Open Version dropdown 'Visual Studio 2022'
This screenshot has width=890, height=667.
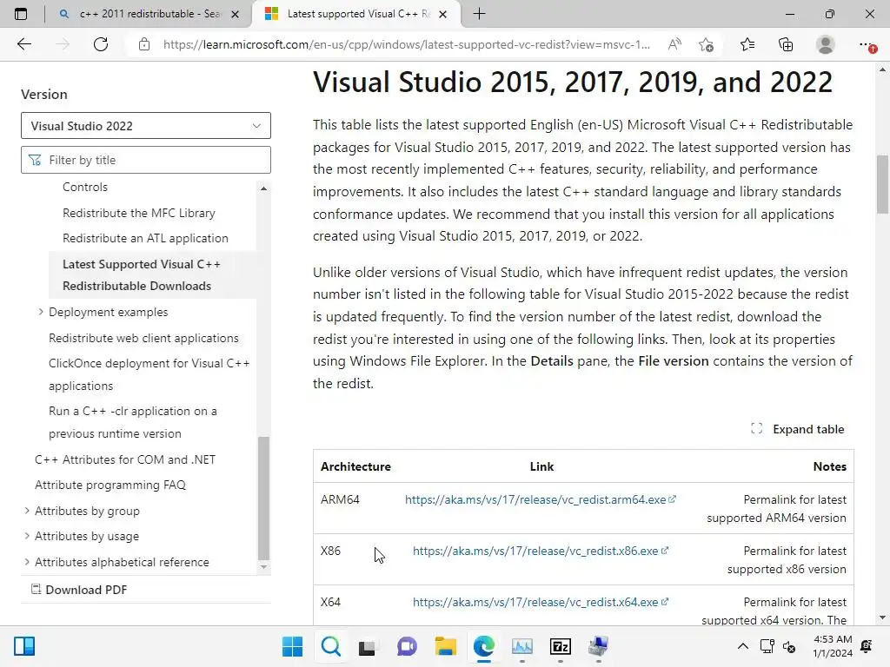tap(146, 125)
